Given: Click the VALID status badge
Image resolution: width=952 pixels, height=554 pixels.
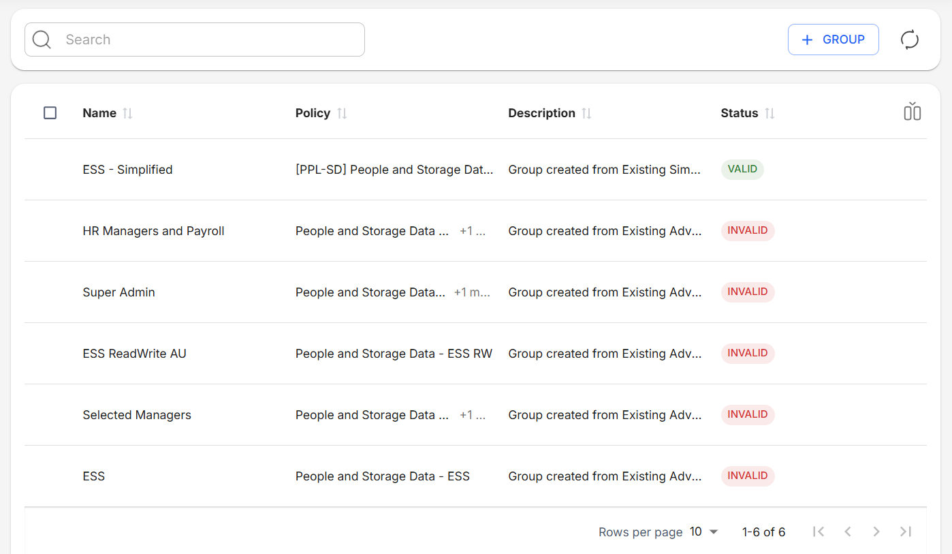Looking at the screenshot, I should tap(742, 169).
